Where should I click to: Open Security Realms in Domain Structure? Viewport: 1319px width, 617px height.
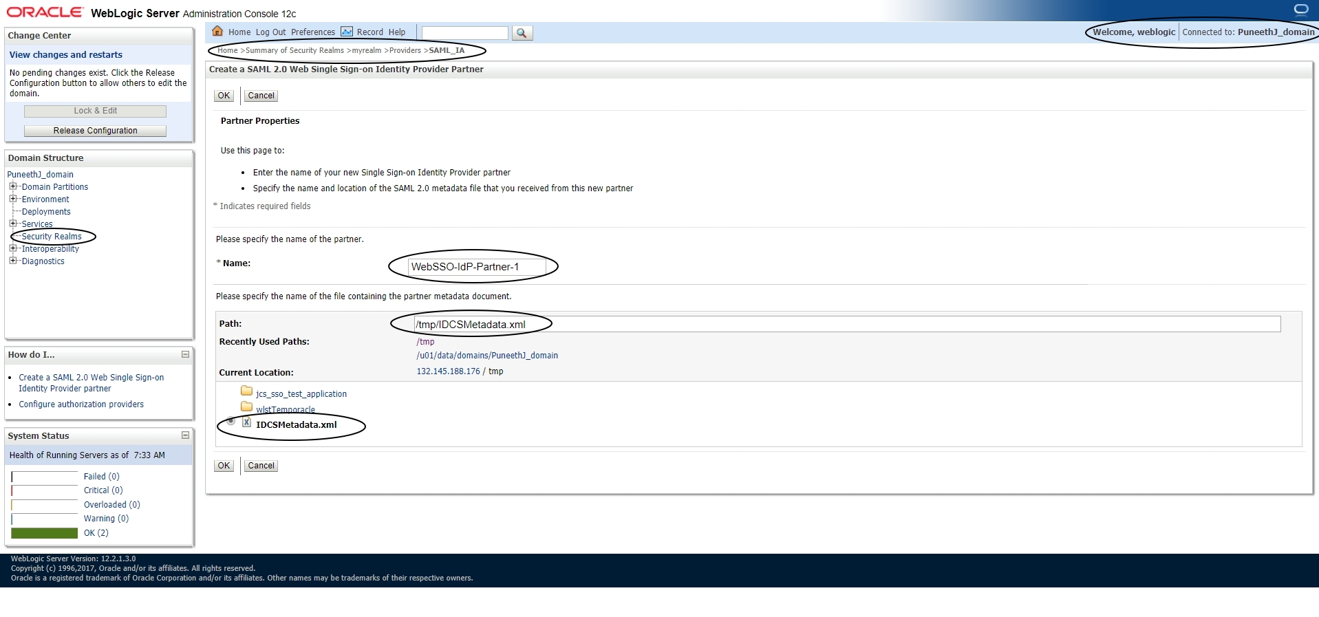[52, 237]
